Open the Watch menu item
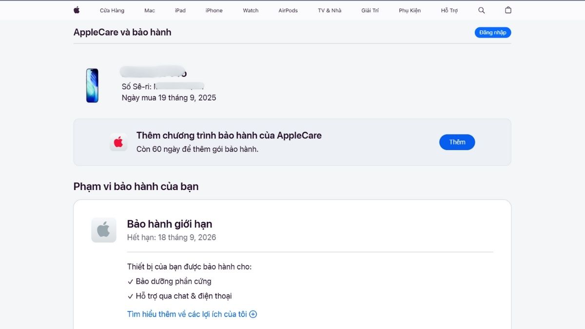 click(x=251, y=10)
